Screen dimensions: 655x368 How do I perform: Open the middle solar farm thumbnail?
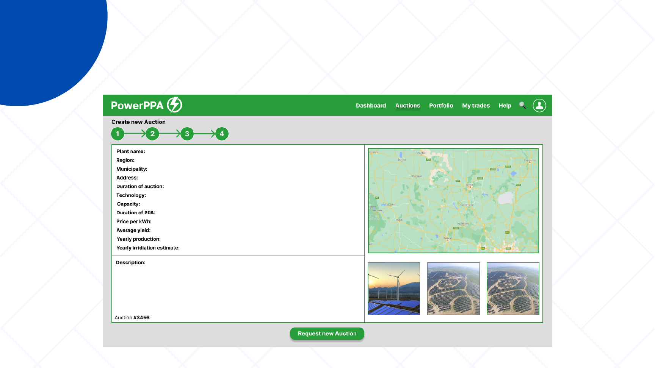click(453, 288)
